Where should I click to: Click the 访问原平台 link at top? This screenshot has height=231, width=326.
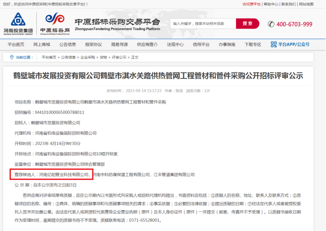251,4
